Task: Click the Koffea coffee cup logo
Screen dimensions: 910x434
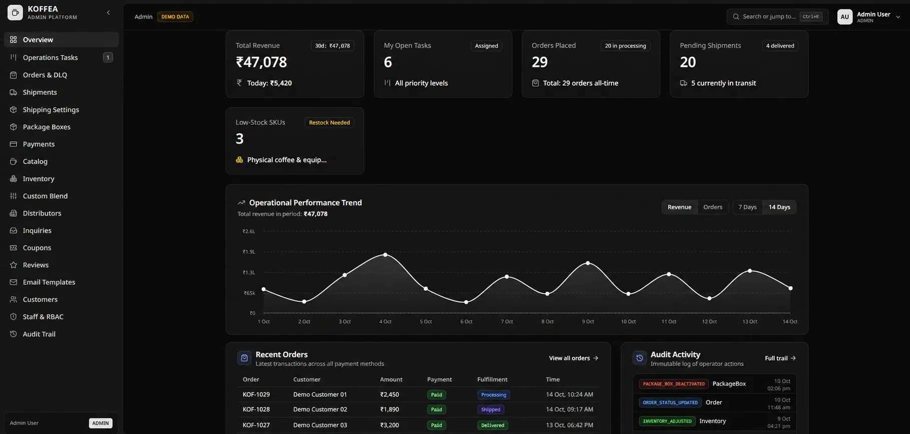Action: point(15,13)
